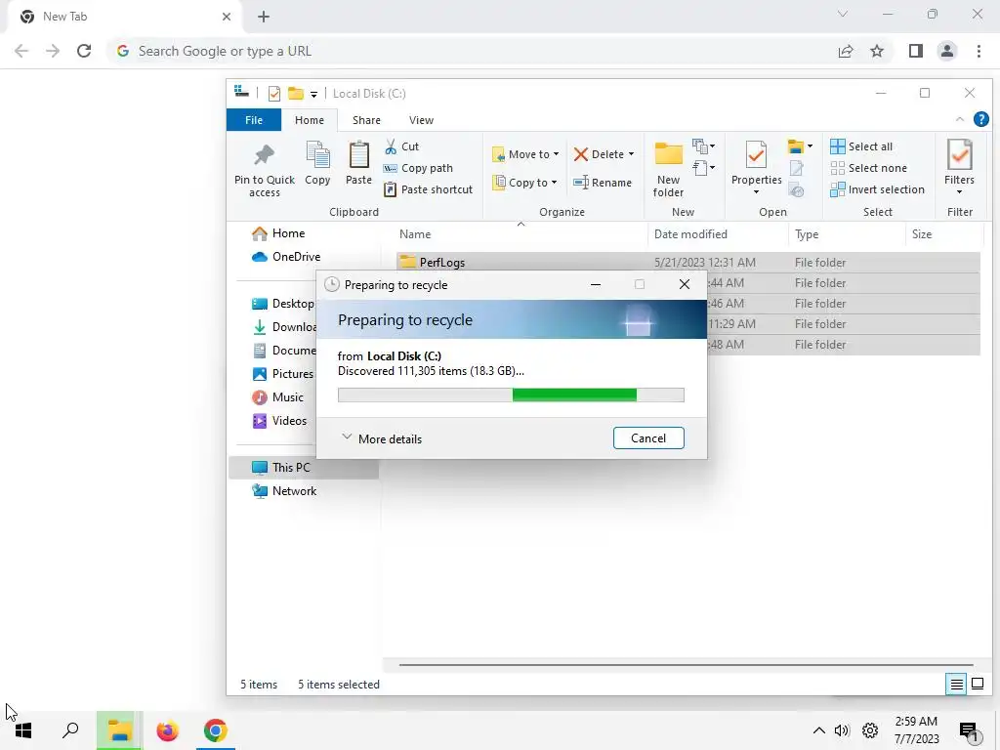Open the Copy to dropdown
Viewport: 1000px width, 750px height.
tap(524, 183)
